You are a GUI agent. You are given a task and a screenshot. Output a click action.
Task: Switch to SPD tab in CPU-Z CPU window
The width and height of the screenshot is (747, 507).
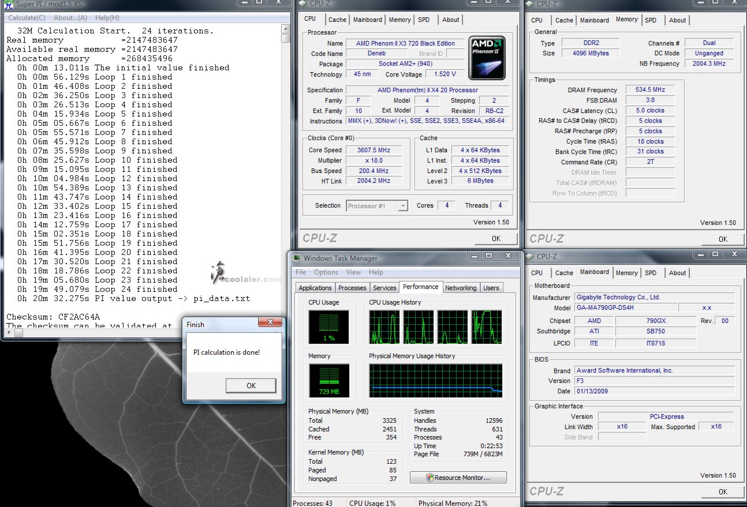(x=424, y=20)
